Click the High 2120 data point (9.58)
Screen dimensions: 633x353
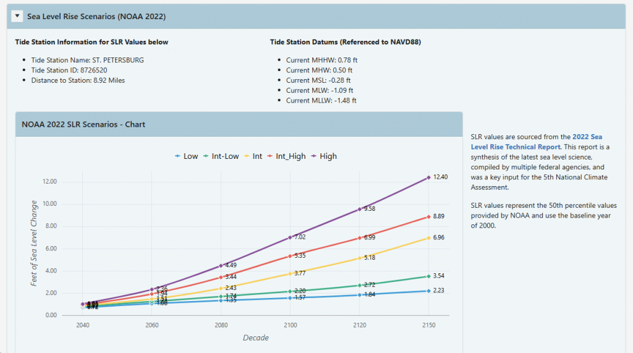coord(359,209)
